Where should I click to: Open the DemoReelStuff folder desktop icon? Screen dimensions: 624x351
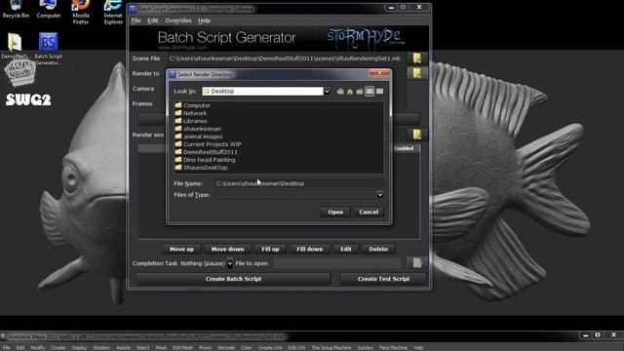pyautogui.click(x=16, y=46)
